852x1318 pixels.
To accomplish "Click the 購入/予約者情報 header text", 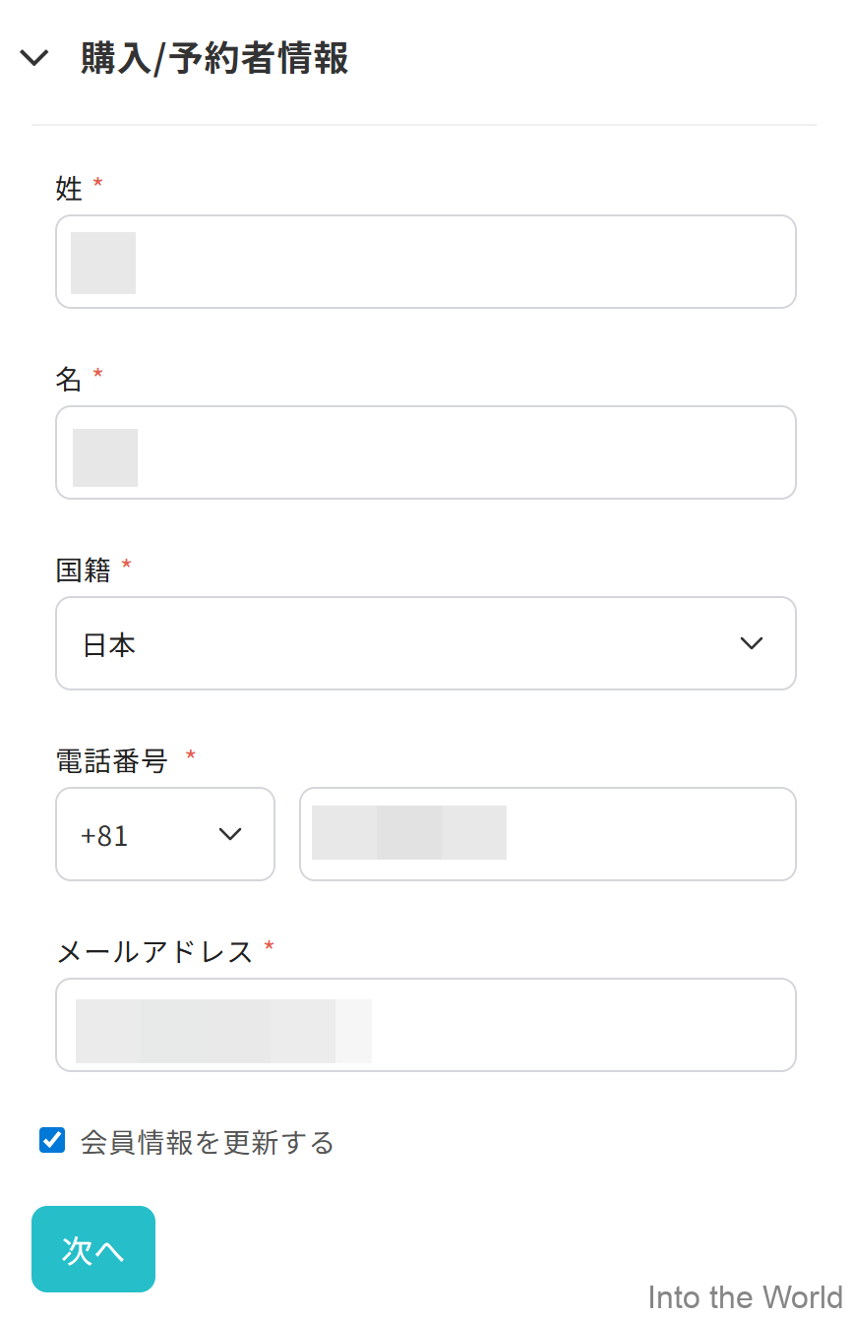I will click(212, 58).
